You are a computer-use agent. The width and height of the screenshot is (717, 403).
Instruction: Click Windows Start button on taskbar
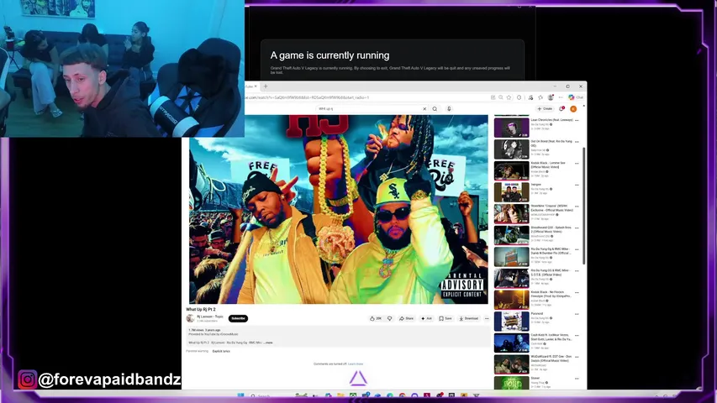click(240, 395)
